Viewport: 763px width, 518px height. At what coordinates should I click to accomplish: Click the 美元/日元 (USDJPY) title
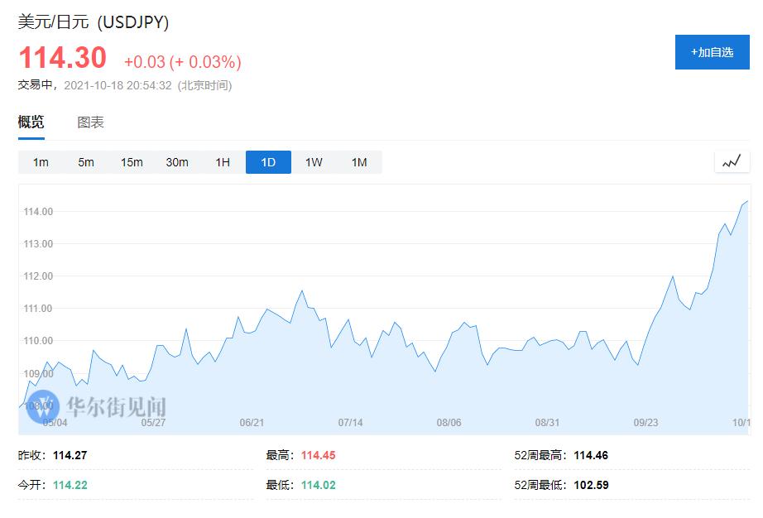pos(93,23)
